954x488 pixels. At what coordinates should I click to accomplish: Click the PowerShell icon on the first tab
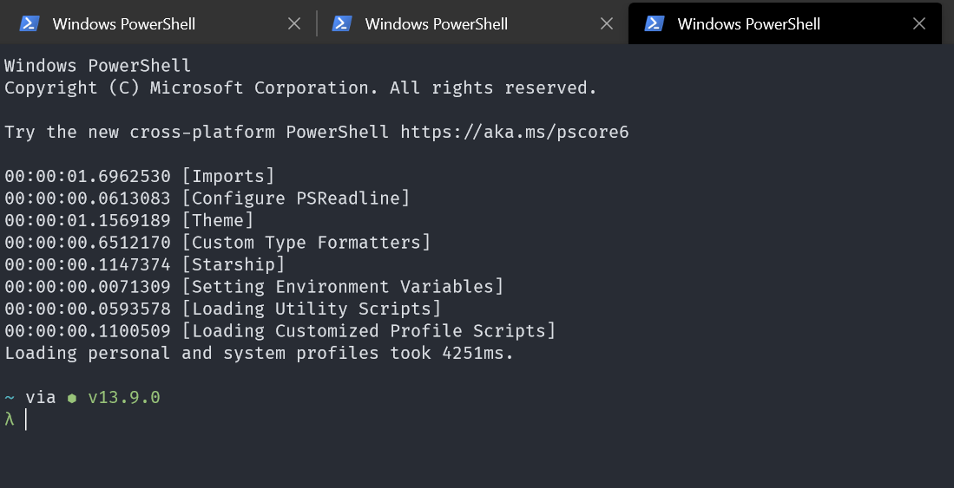(x=29, y=23)
